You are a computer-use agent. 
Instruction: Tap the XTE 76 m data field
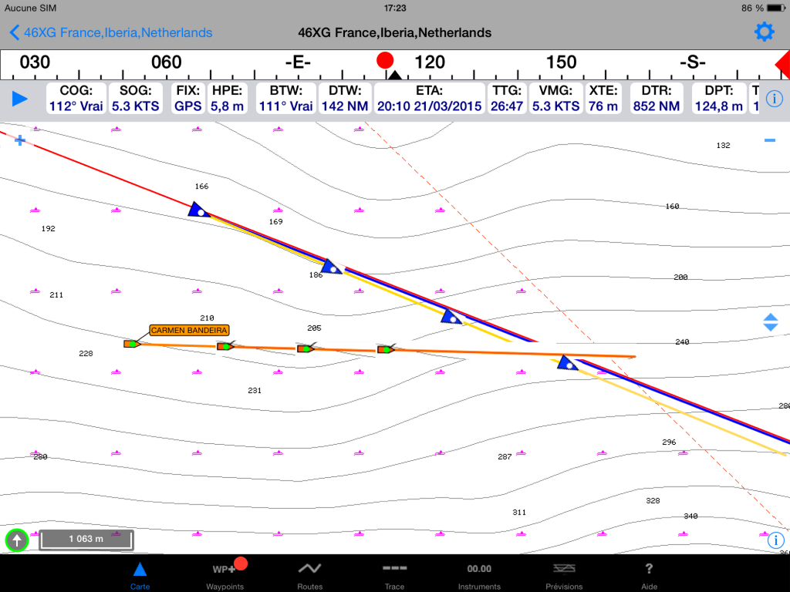(x=603, y=98)
